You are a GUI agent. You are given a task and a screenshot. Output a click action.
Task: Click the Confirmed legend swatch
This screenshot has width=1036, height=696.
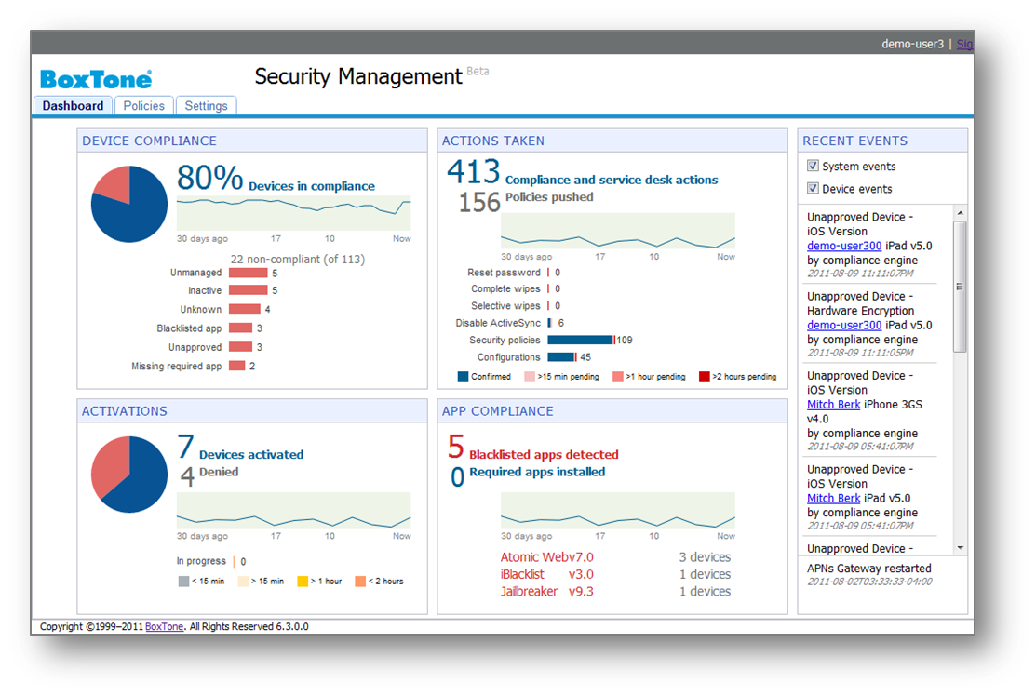point(464,377)
